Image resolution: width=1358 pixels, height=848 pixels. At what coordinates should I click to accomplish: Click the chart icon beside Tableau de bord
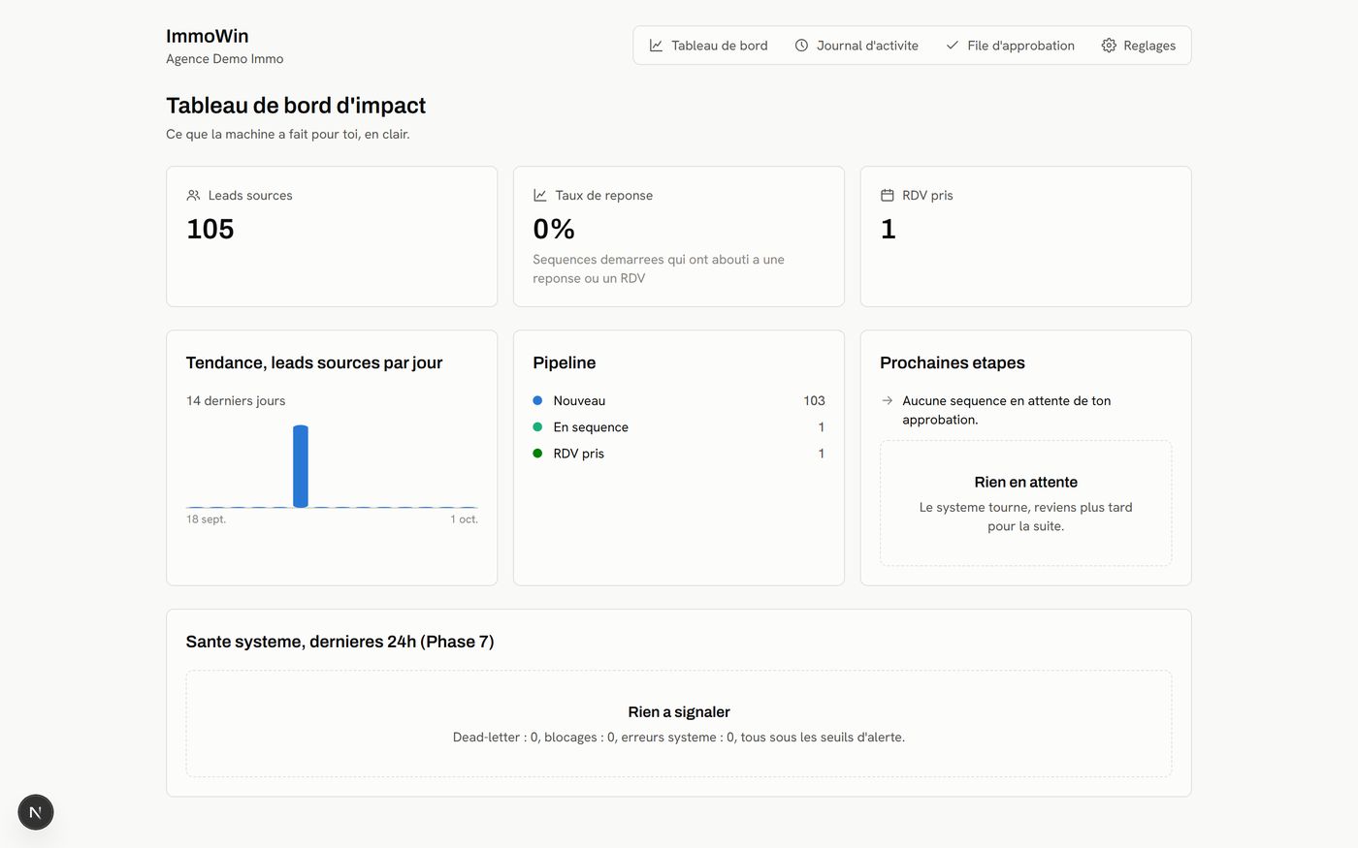(656, 46)
